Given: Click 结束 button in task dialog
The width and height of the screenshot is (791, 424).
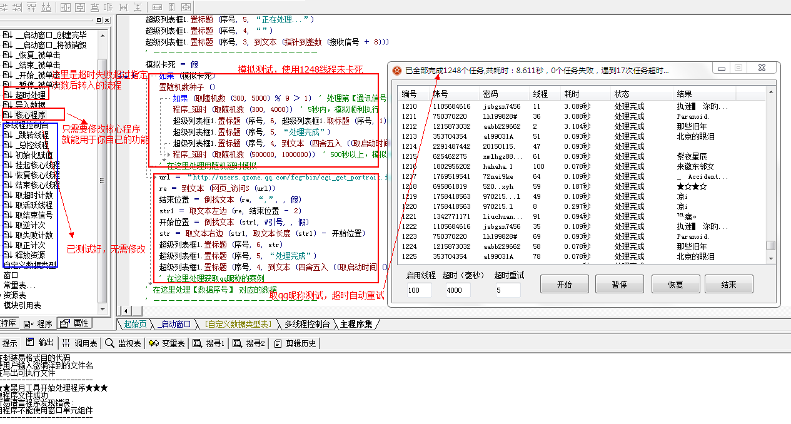Looking at the screenshot, I should (x=728, y=285).
